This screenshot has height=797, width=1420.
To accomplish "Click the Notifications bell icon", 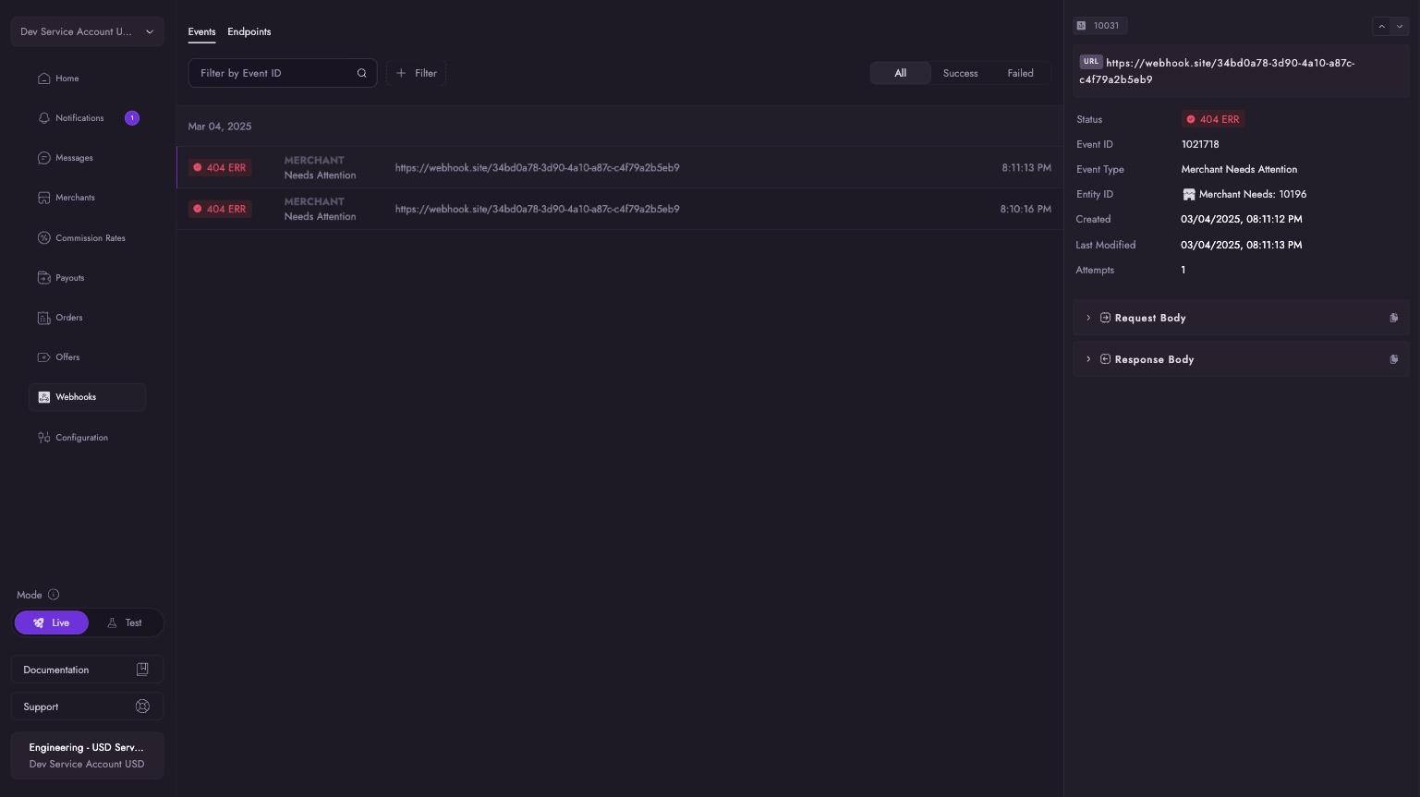I will pyautogui.click(x=43, y=118).
